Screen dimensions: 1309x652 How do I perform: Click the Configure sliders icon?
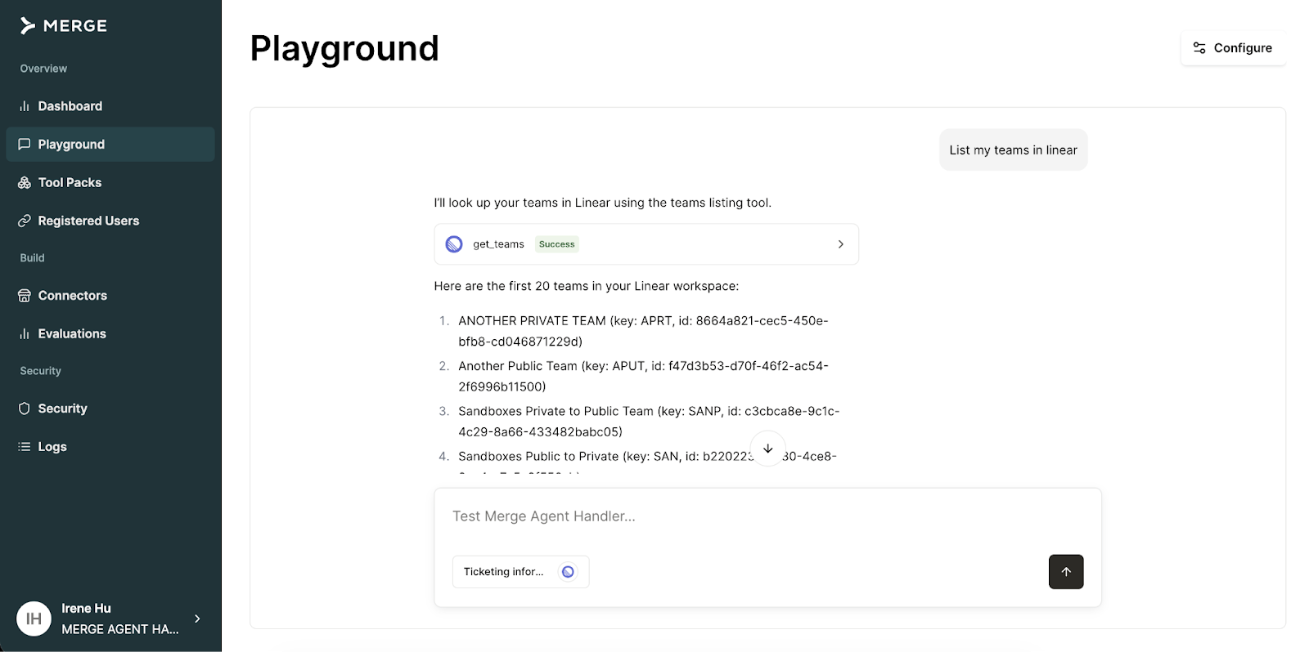(1199, 48)
